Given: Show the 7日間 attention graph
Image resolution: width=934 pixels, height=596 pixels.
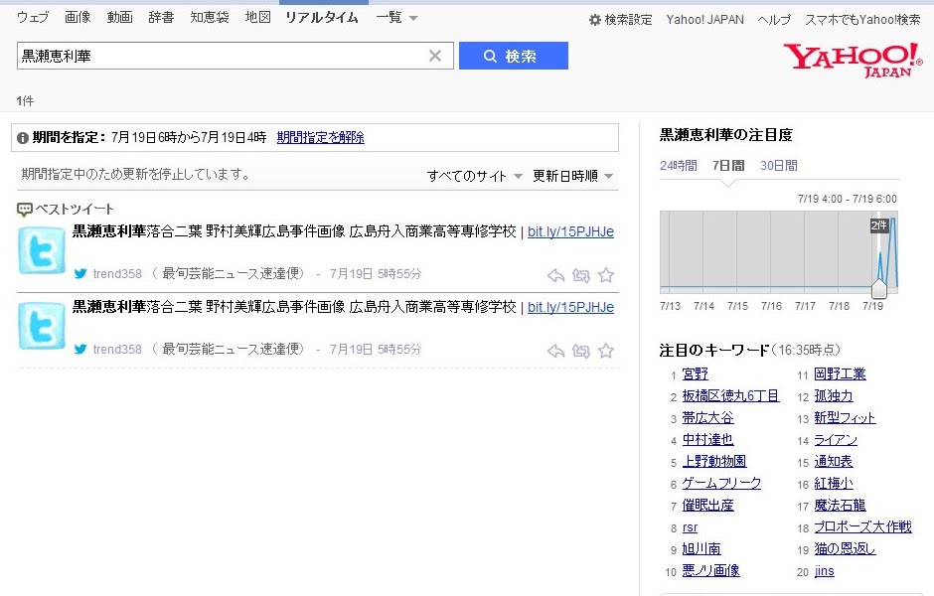Looking at the screenshot, I should (x=728, y=166).
